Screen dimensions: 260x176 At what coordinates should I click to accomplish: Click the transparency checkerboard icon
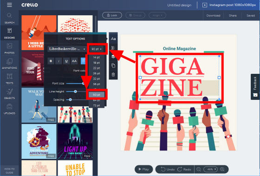pyautogui.click(x=113, y=48)
